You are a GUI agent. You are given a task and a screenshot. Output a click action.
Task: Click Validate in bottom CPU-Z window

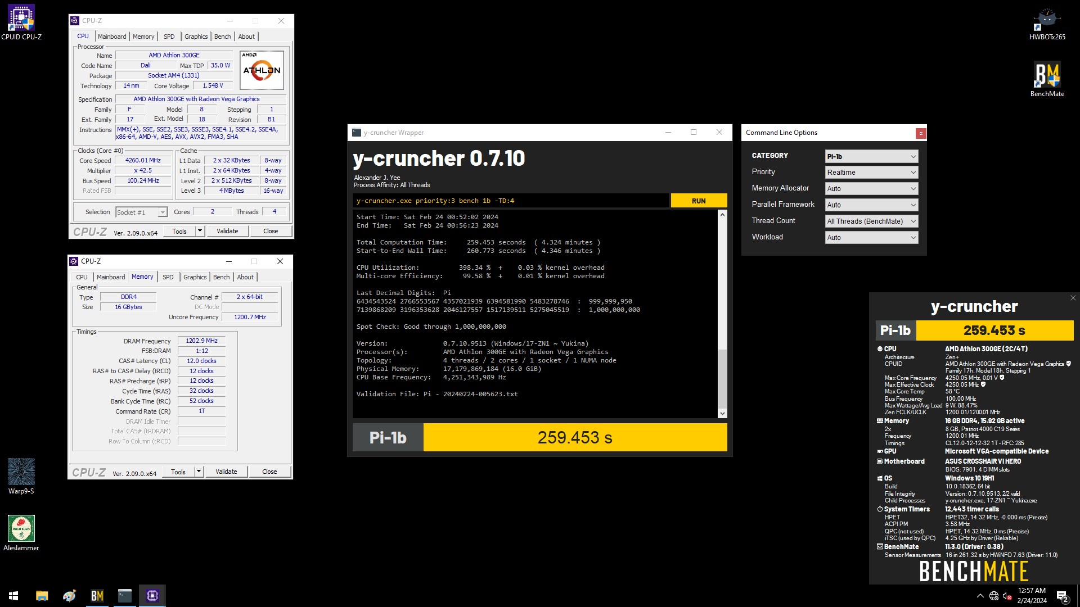226,472
